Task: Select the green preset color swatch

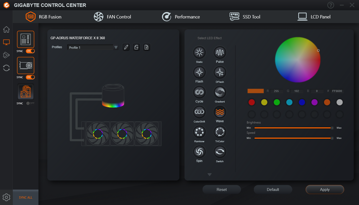Action: point(277,102)
